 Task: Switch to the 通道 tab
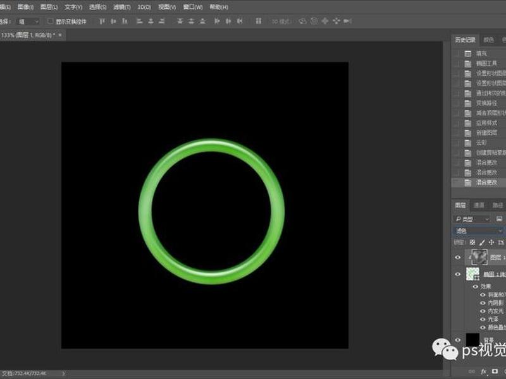tap(479, 205)
